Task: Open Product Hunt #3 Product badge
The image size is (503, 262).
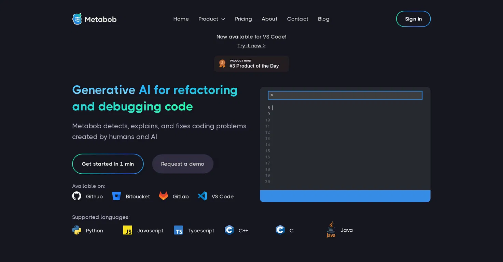Action: pos(251,64)
